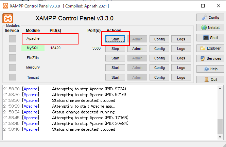Click the XAMPP logo icon in header
The height and width of the screenshot is (147, 226).
pyautogui.click(x=8, y=18)
